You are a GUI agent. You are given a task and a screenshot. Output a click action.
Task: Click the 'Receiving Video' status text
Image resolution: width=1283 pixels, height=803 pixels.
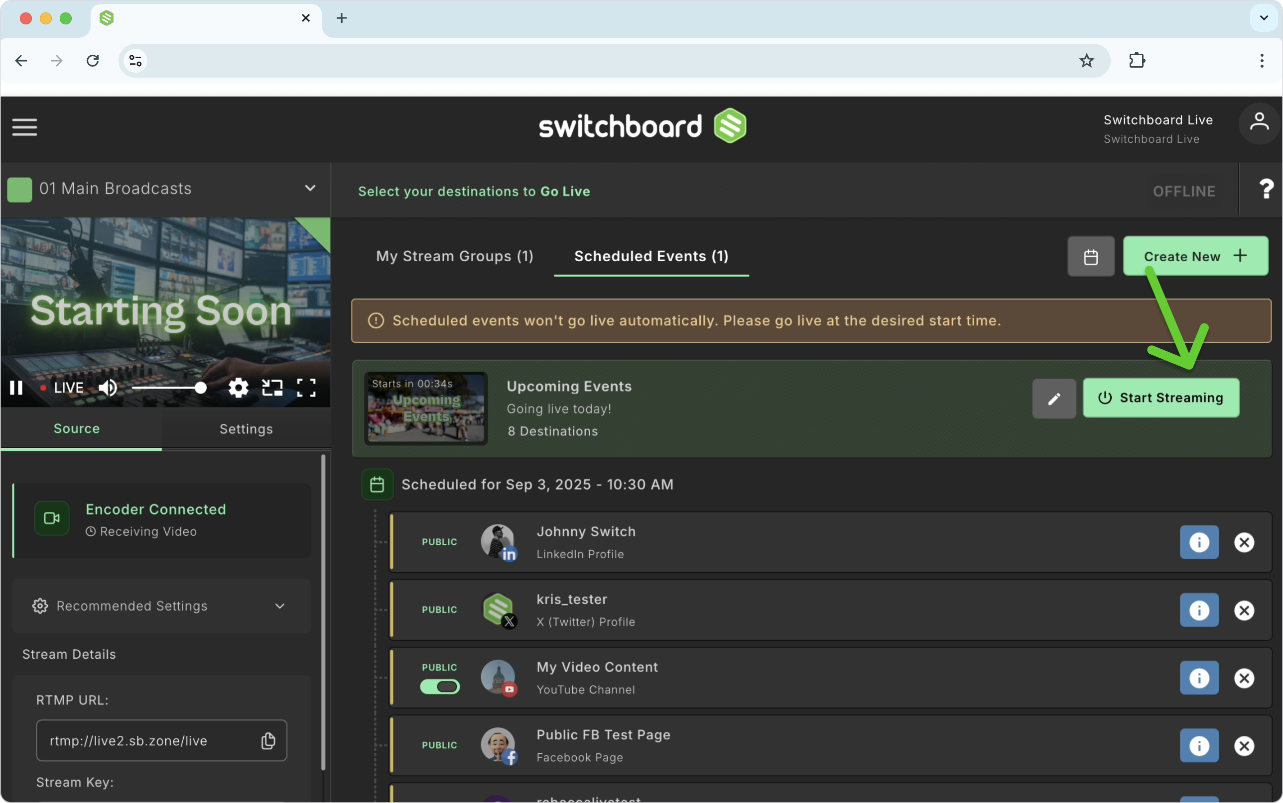pos(148,532)
